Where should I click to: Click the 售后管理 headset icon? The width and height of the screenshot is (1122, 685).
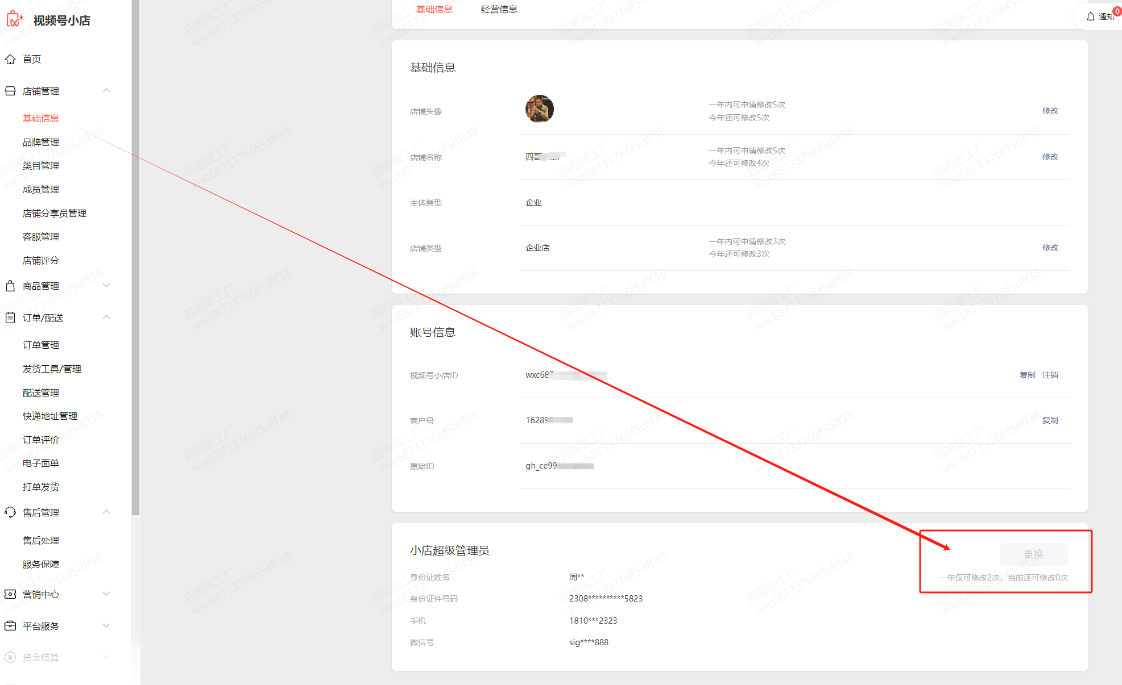pyautogui.click(x=10, y=512)
